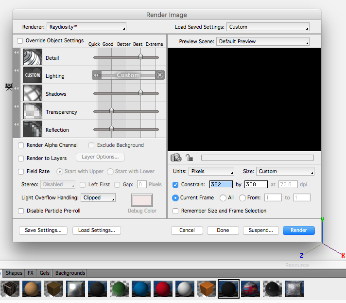Select the chrome mirror cube swatch
The height and width of the screenshot is (303, 346).
pos(75,289)
